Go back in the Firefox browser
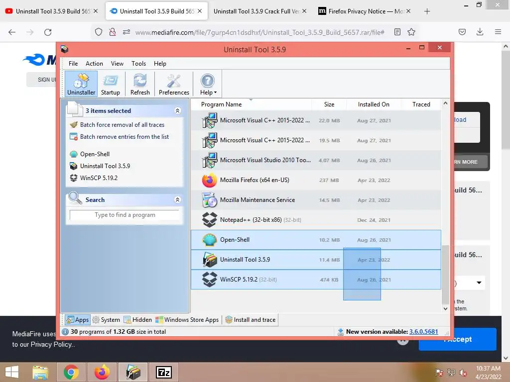The width and height of the screenshot is (510, 382). point(12,32)
